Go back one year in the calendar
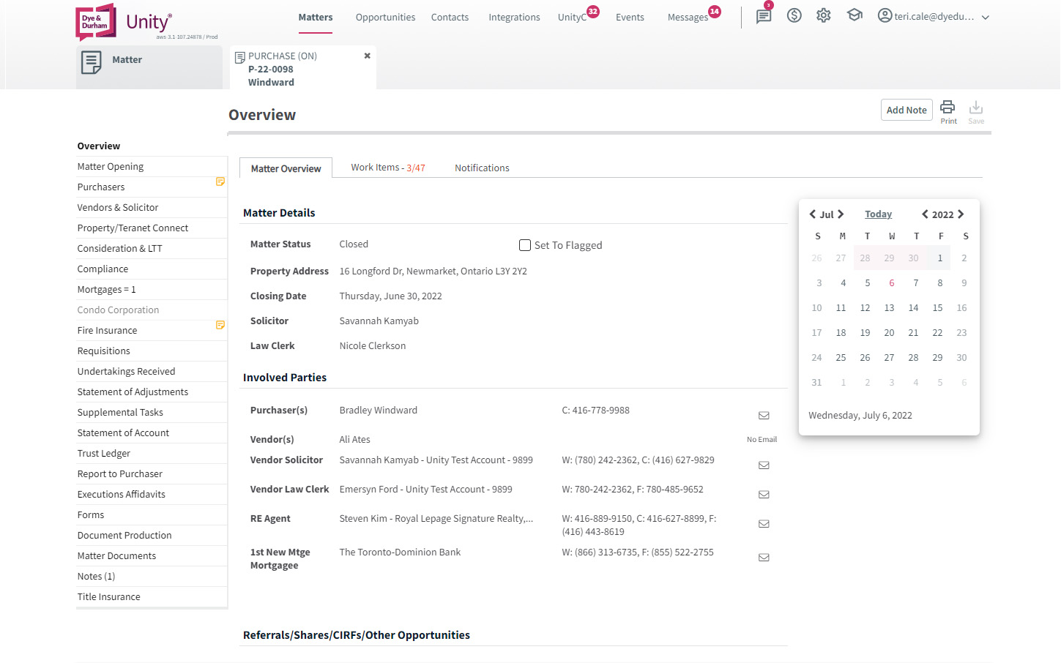Screen dimensions: 1061x663 (x=925, y=214)
